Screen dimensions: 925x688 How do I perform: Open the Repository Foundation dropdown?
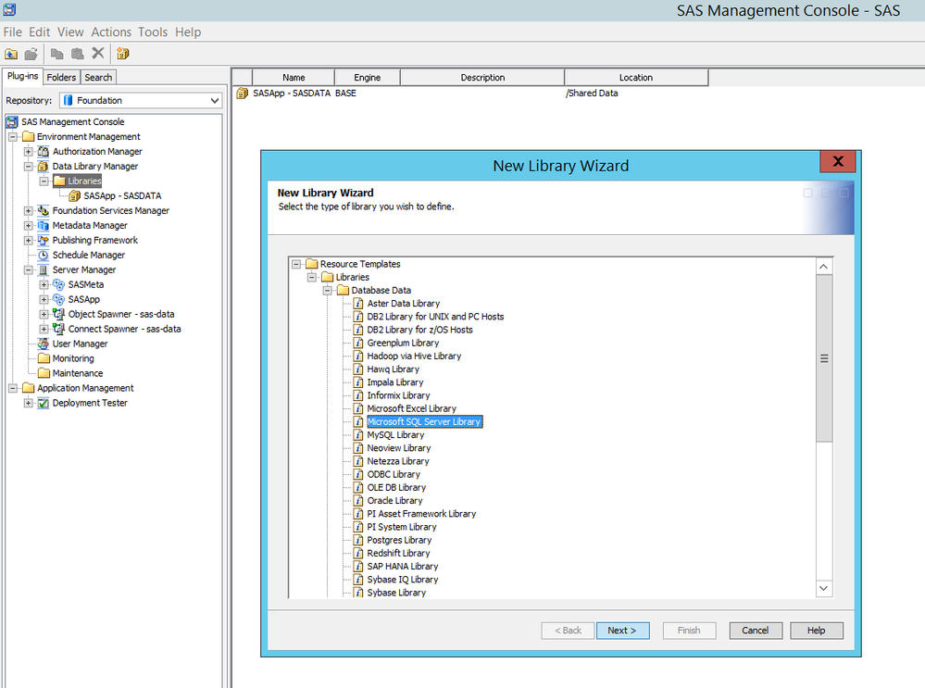(x=214, y=100)
